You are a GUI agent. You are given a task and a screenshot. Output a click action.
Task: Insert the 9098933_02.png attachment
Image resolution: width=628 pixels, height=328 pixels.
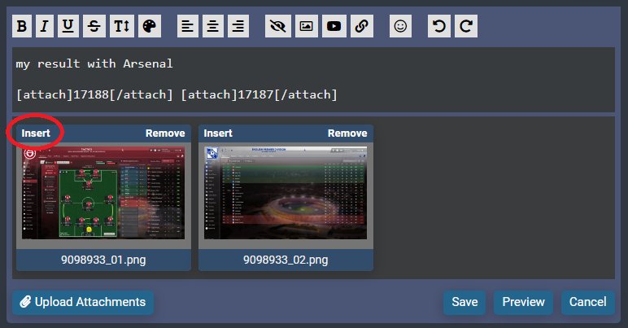tap(218, 133)
